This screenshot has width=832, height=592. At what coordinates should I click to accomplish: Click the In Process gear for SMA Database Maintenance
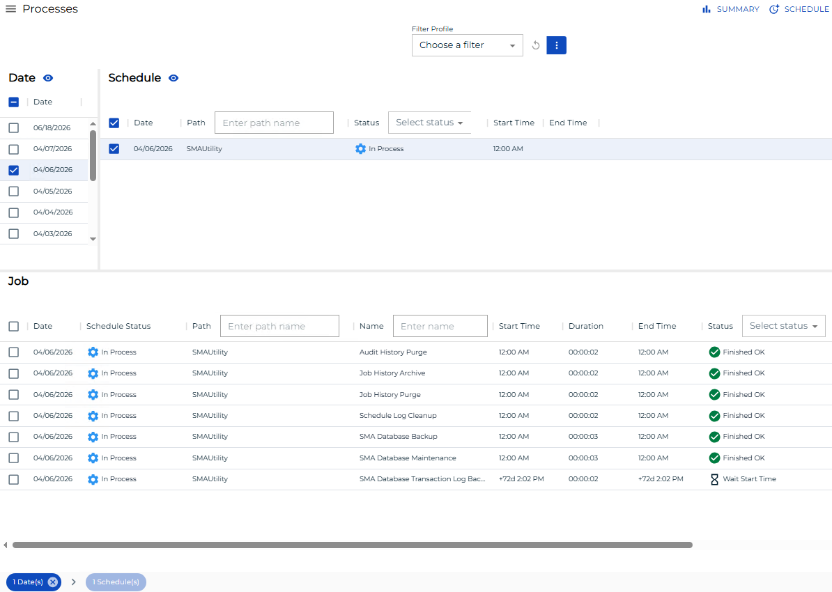(93, 458)
